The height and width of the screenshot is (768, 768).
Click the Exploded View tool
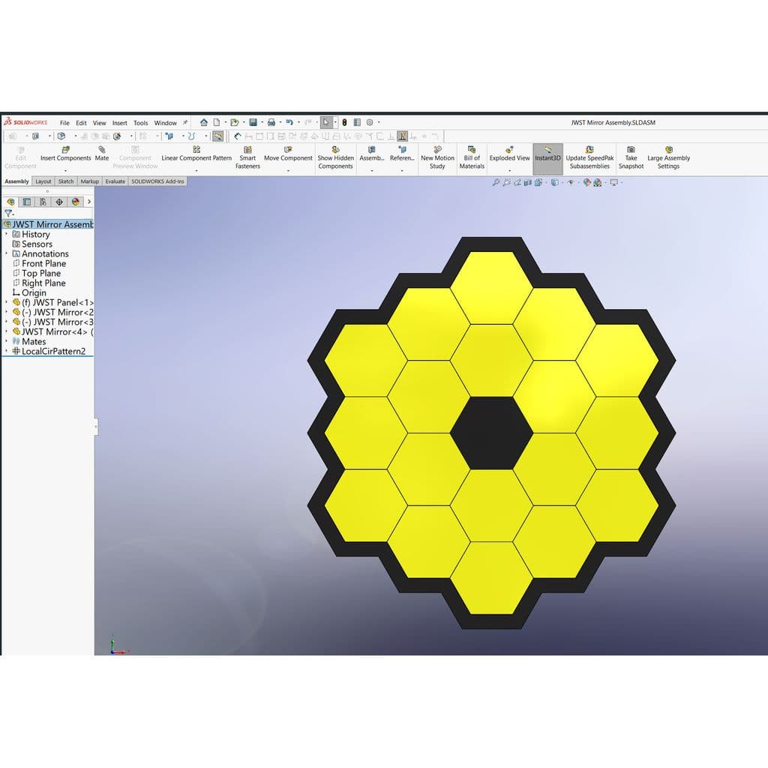[x=509, y=154]
